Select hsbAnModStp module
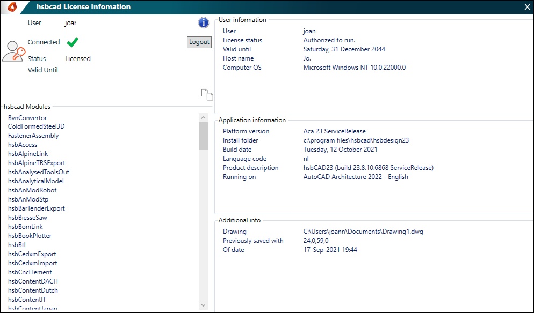This screenshot has height=313, width=534. coord(28,199)
